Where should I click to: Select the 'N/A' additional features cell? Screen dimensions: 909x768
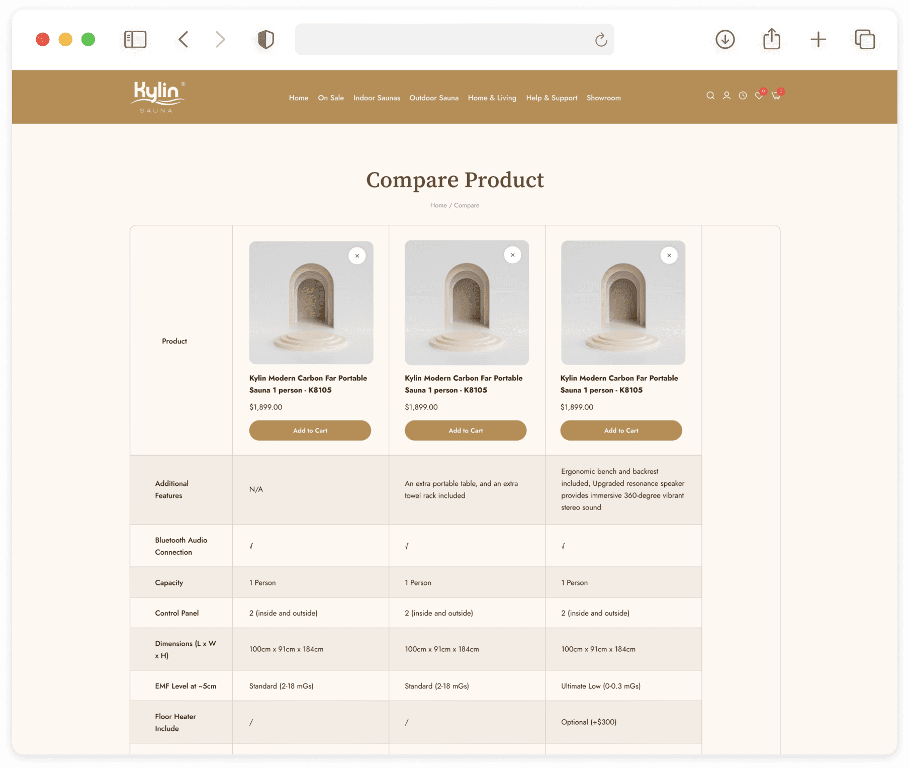coord(256,489)
